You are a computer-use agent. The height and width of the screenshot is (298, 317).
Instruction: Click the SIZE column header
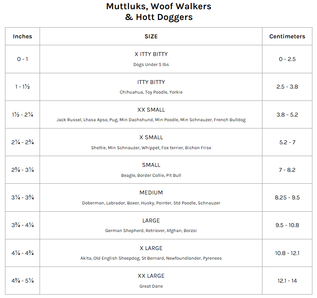[x=151, y=36]
